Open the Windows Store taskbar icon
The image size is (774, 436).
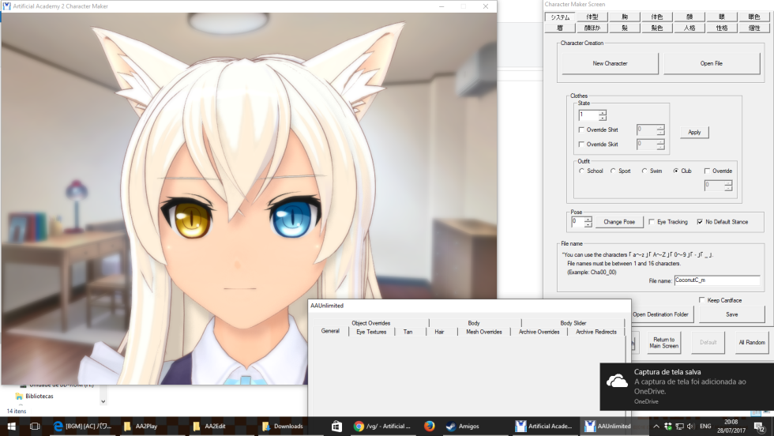pos(336,426)
